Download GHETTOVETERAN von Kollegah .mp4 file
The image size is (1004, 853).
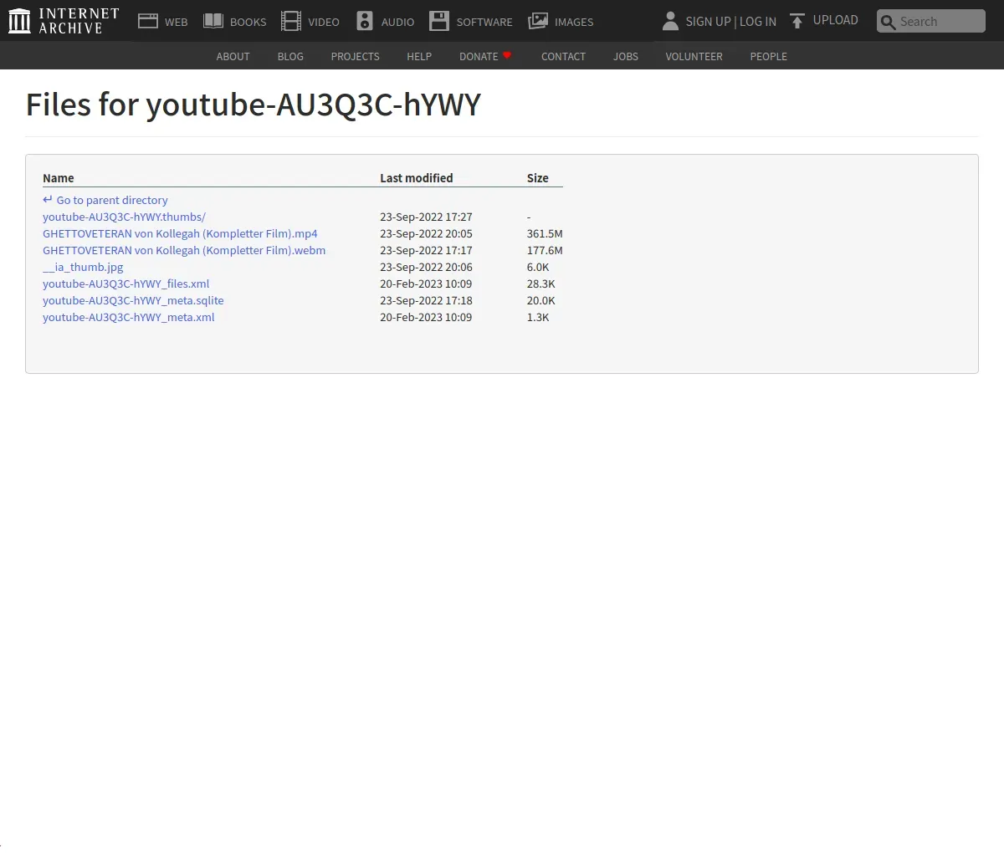tap(180, 234)
